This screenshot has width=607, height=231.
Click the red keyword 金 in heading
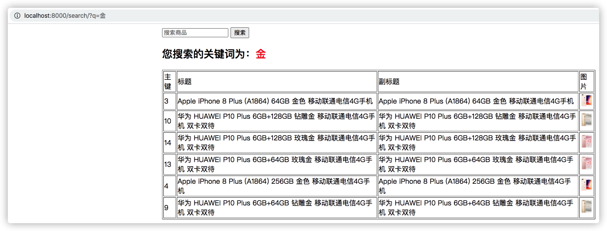(x=260, y=54)
